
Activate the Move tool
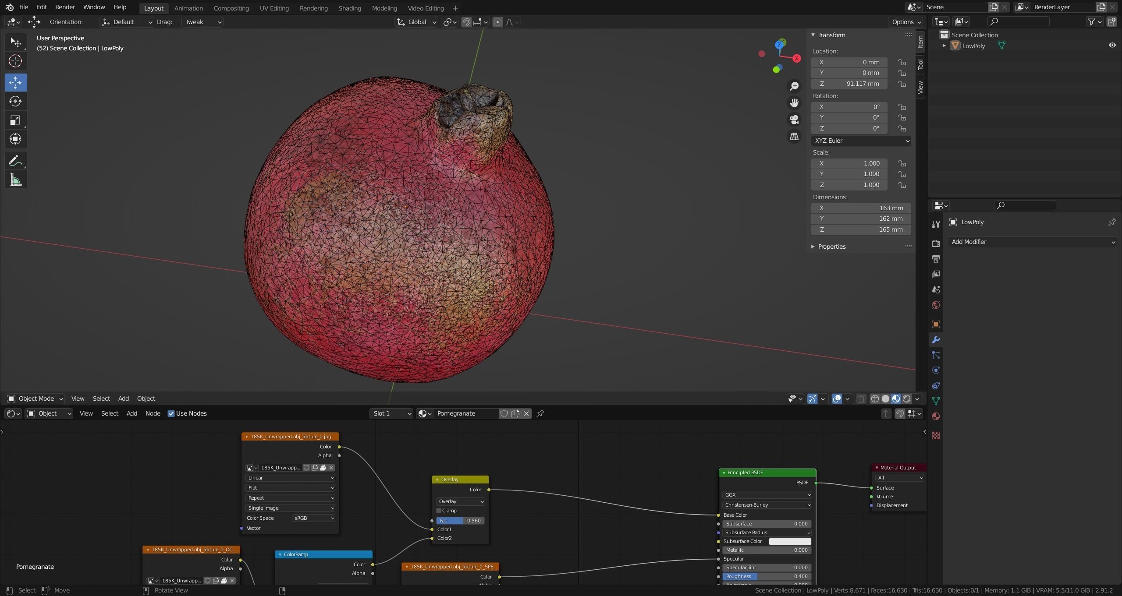click(x=16, y=82)
